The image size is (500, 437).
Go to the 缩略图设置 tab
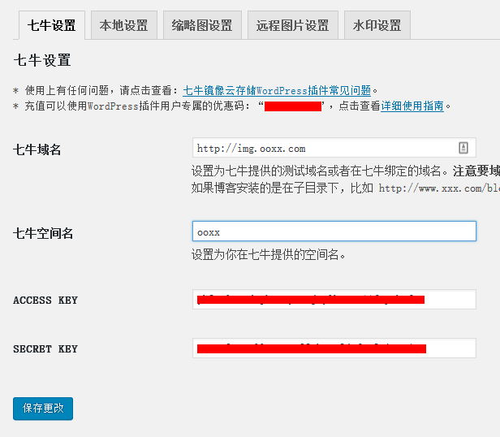[202, 25]
